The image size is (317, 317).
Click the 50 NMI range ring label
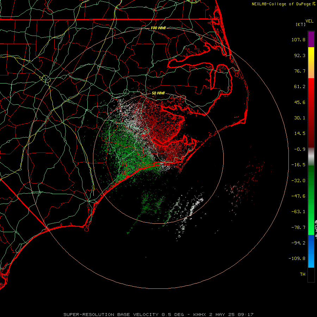(158, 93)
